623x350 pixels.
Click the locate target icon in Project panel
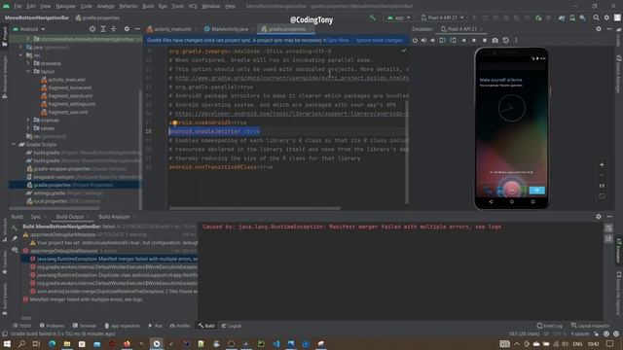click(92, 29)
